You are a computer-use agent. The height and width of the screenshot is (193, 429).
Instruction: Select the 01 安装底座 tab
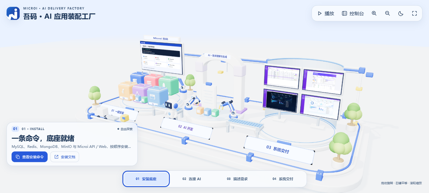point(146,179)
